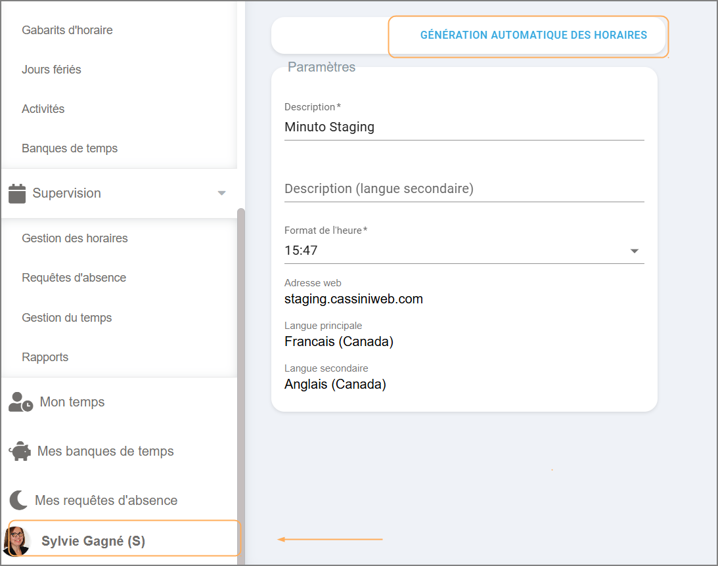Image resolution: width=718 pixels, height=566 pixels.
Task: Open Gestion des horaires
Action: (x=75, y=238)
